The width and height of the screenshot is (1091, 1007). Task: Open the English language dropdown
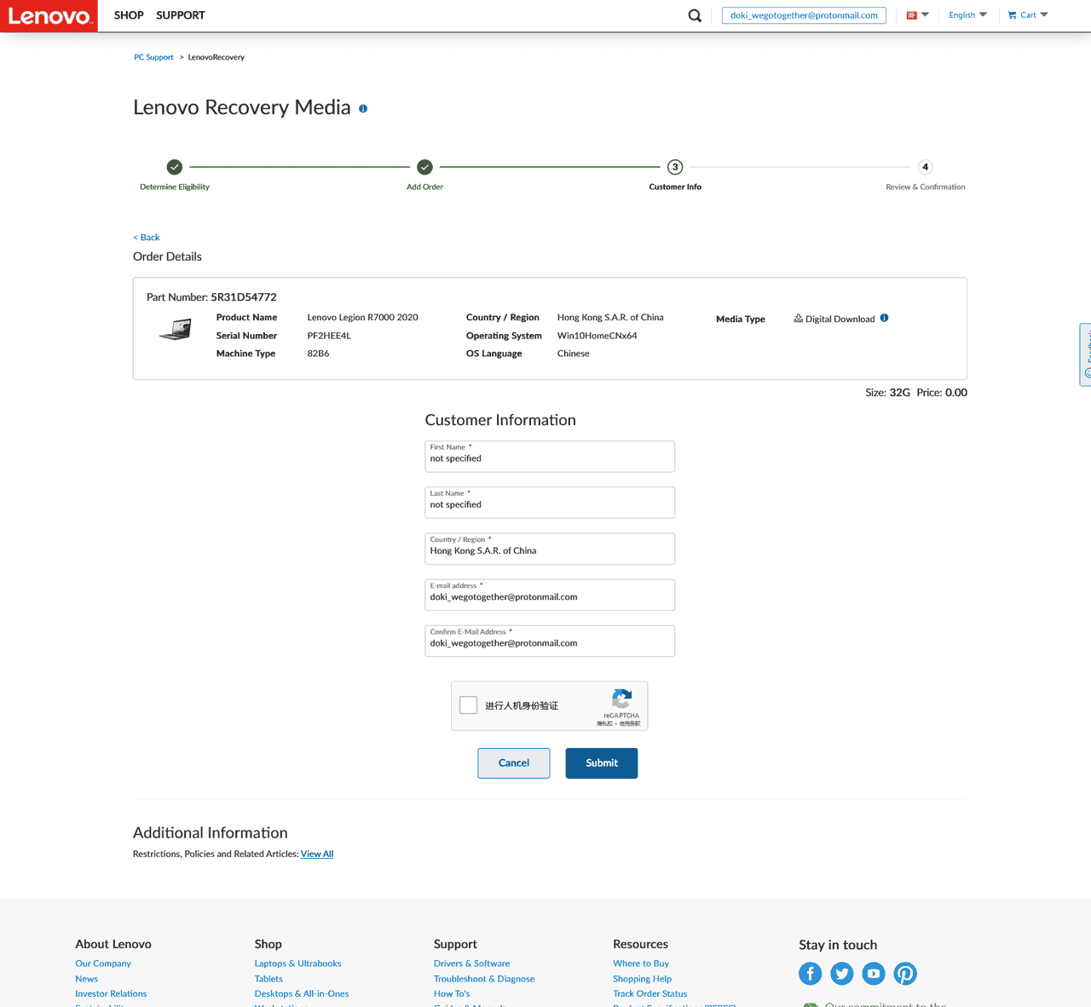967,15
